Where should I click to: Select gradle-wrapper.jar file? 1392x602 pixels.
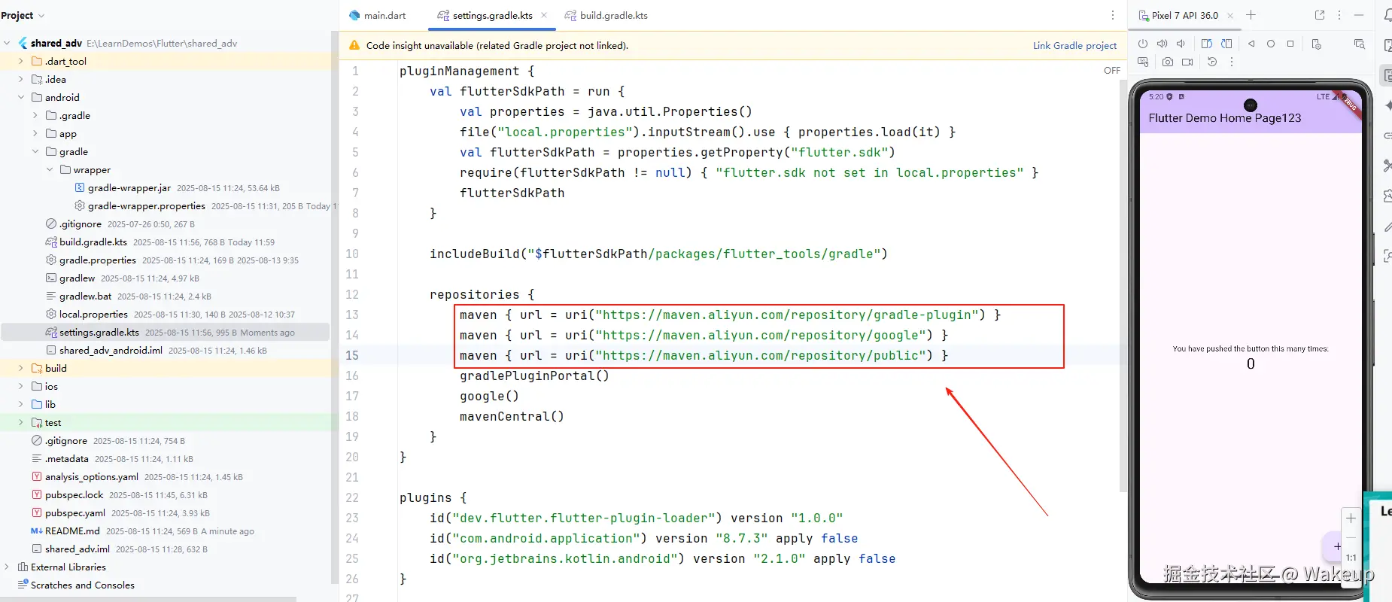129,187
